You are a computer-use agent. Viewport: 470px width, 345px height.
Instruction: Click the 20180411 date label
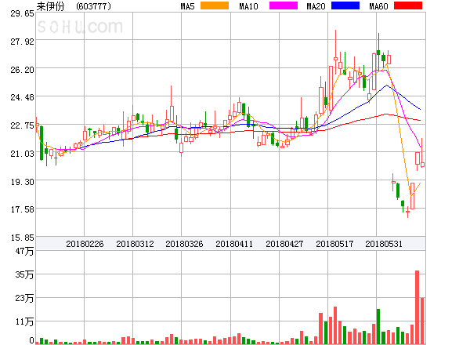coord(234,244)
